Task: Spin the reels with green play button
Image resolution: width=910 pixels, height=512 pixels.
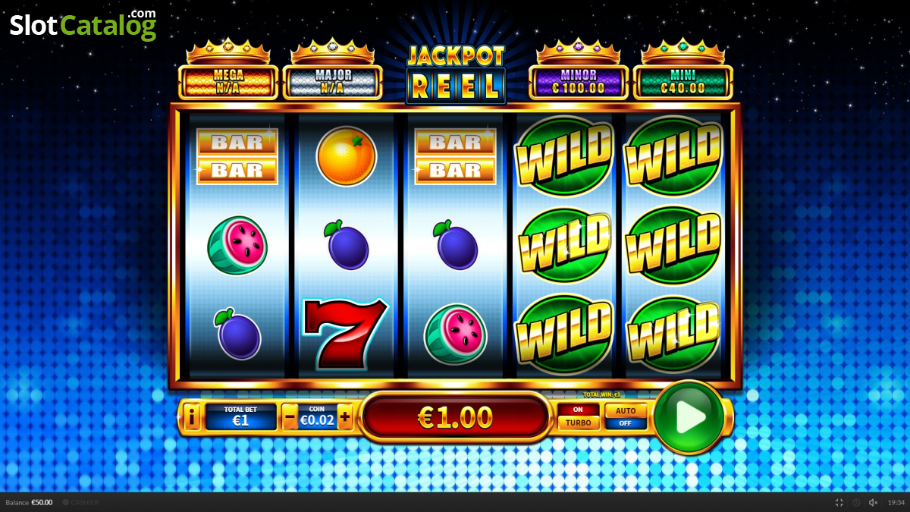Action: coord(689,417)
